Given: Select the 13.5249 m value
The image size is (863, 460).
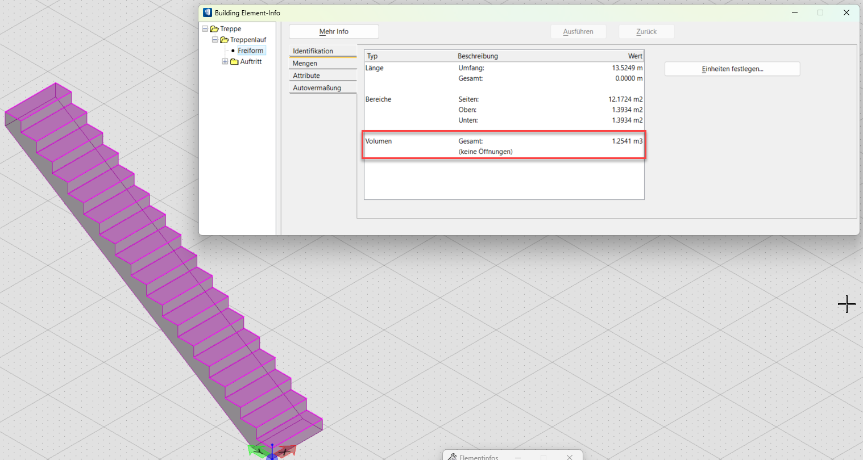Looking at the screenshot, I should [x=627, y=68].
